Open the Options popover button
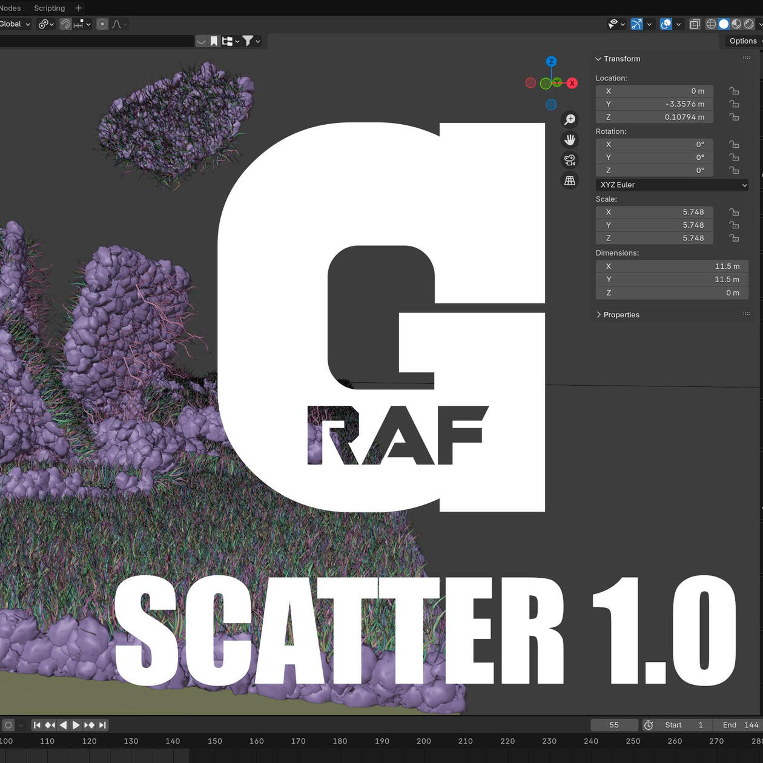 coord(743,41)
